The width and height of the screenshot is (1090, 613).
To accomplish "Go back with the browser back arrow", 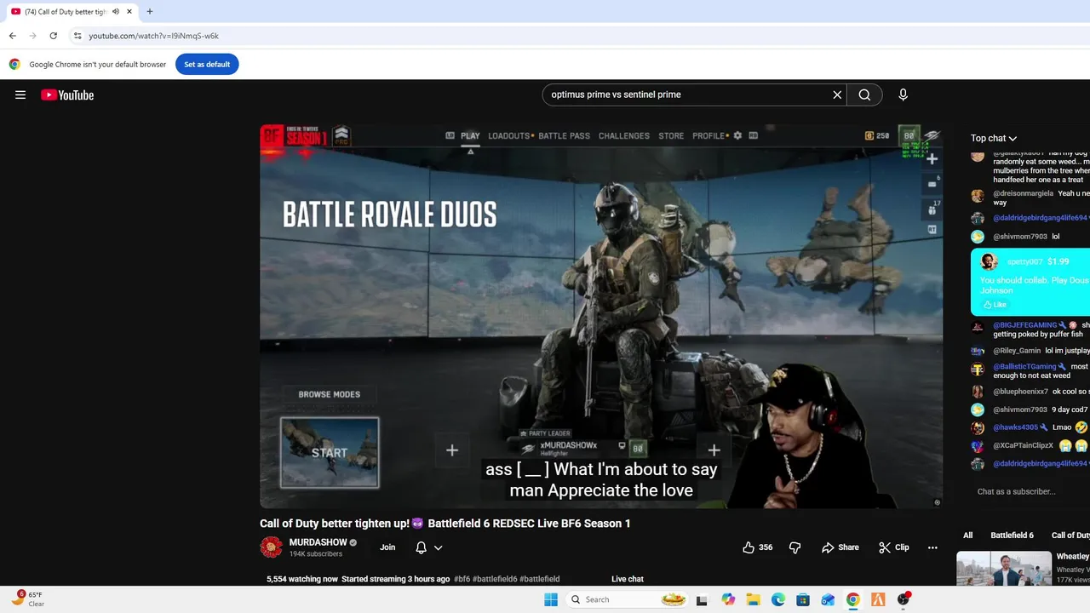I will coord(12,36).
